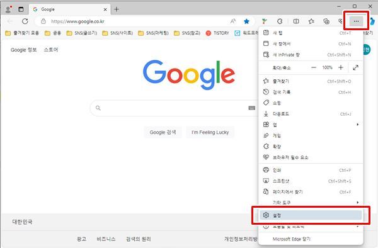Select the Games (게임) menu entry
The height and width of the screenshot is (248, 378).
[x=311, y=135]
